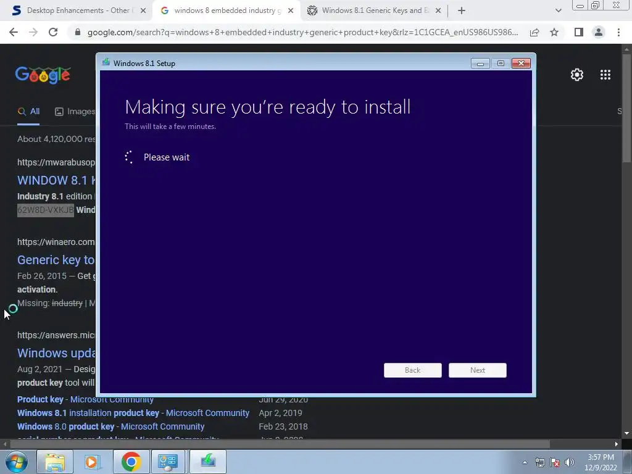Select the Images search filter
Screen dimensions: 632x474
[75, 112]
